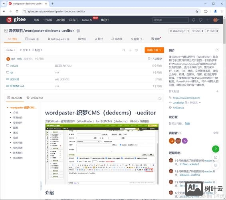This screenshot has height=200, width=226.
Task: Select the README tab
Action: [x=15, y=98]
